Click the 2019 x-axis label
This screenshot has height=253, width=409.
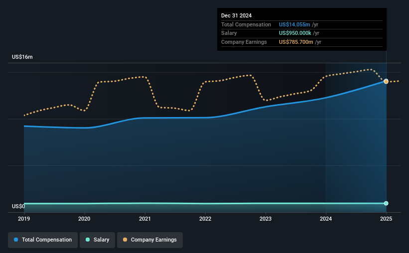(x=24, y=219)
